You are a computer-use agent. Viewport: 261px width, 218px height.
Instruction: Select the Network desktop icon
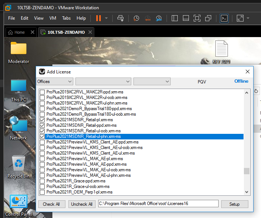19,128
